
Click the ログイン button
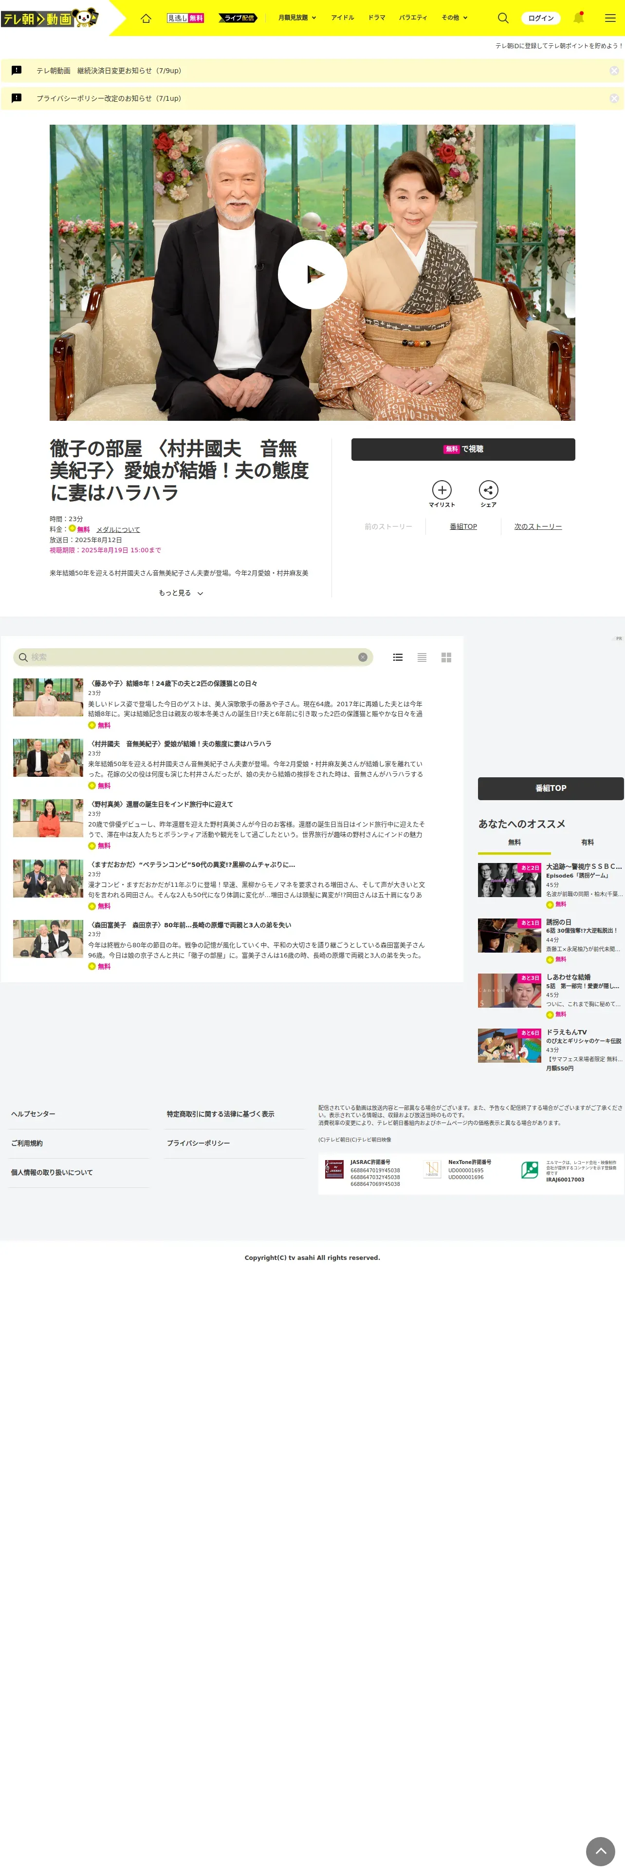pyautogui.click(x=541, y=18)
